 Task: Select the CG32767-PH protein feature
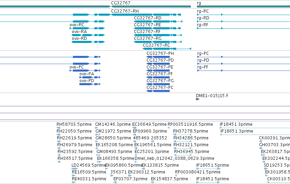click(x=158, y=57)
